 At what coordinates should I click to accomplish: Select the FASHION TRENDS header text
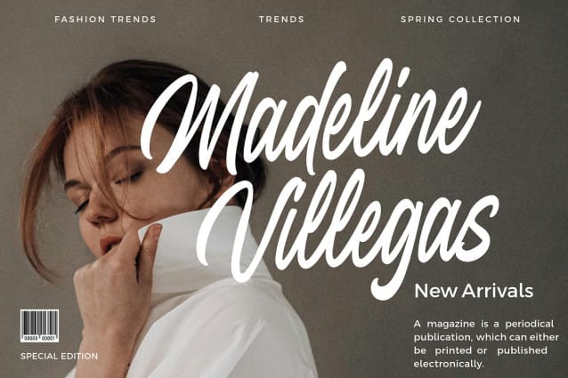point(105,20)
